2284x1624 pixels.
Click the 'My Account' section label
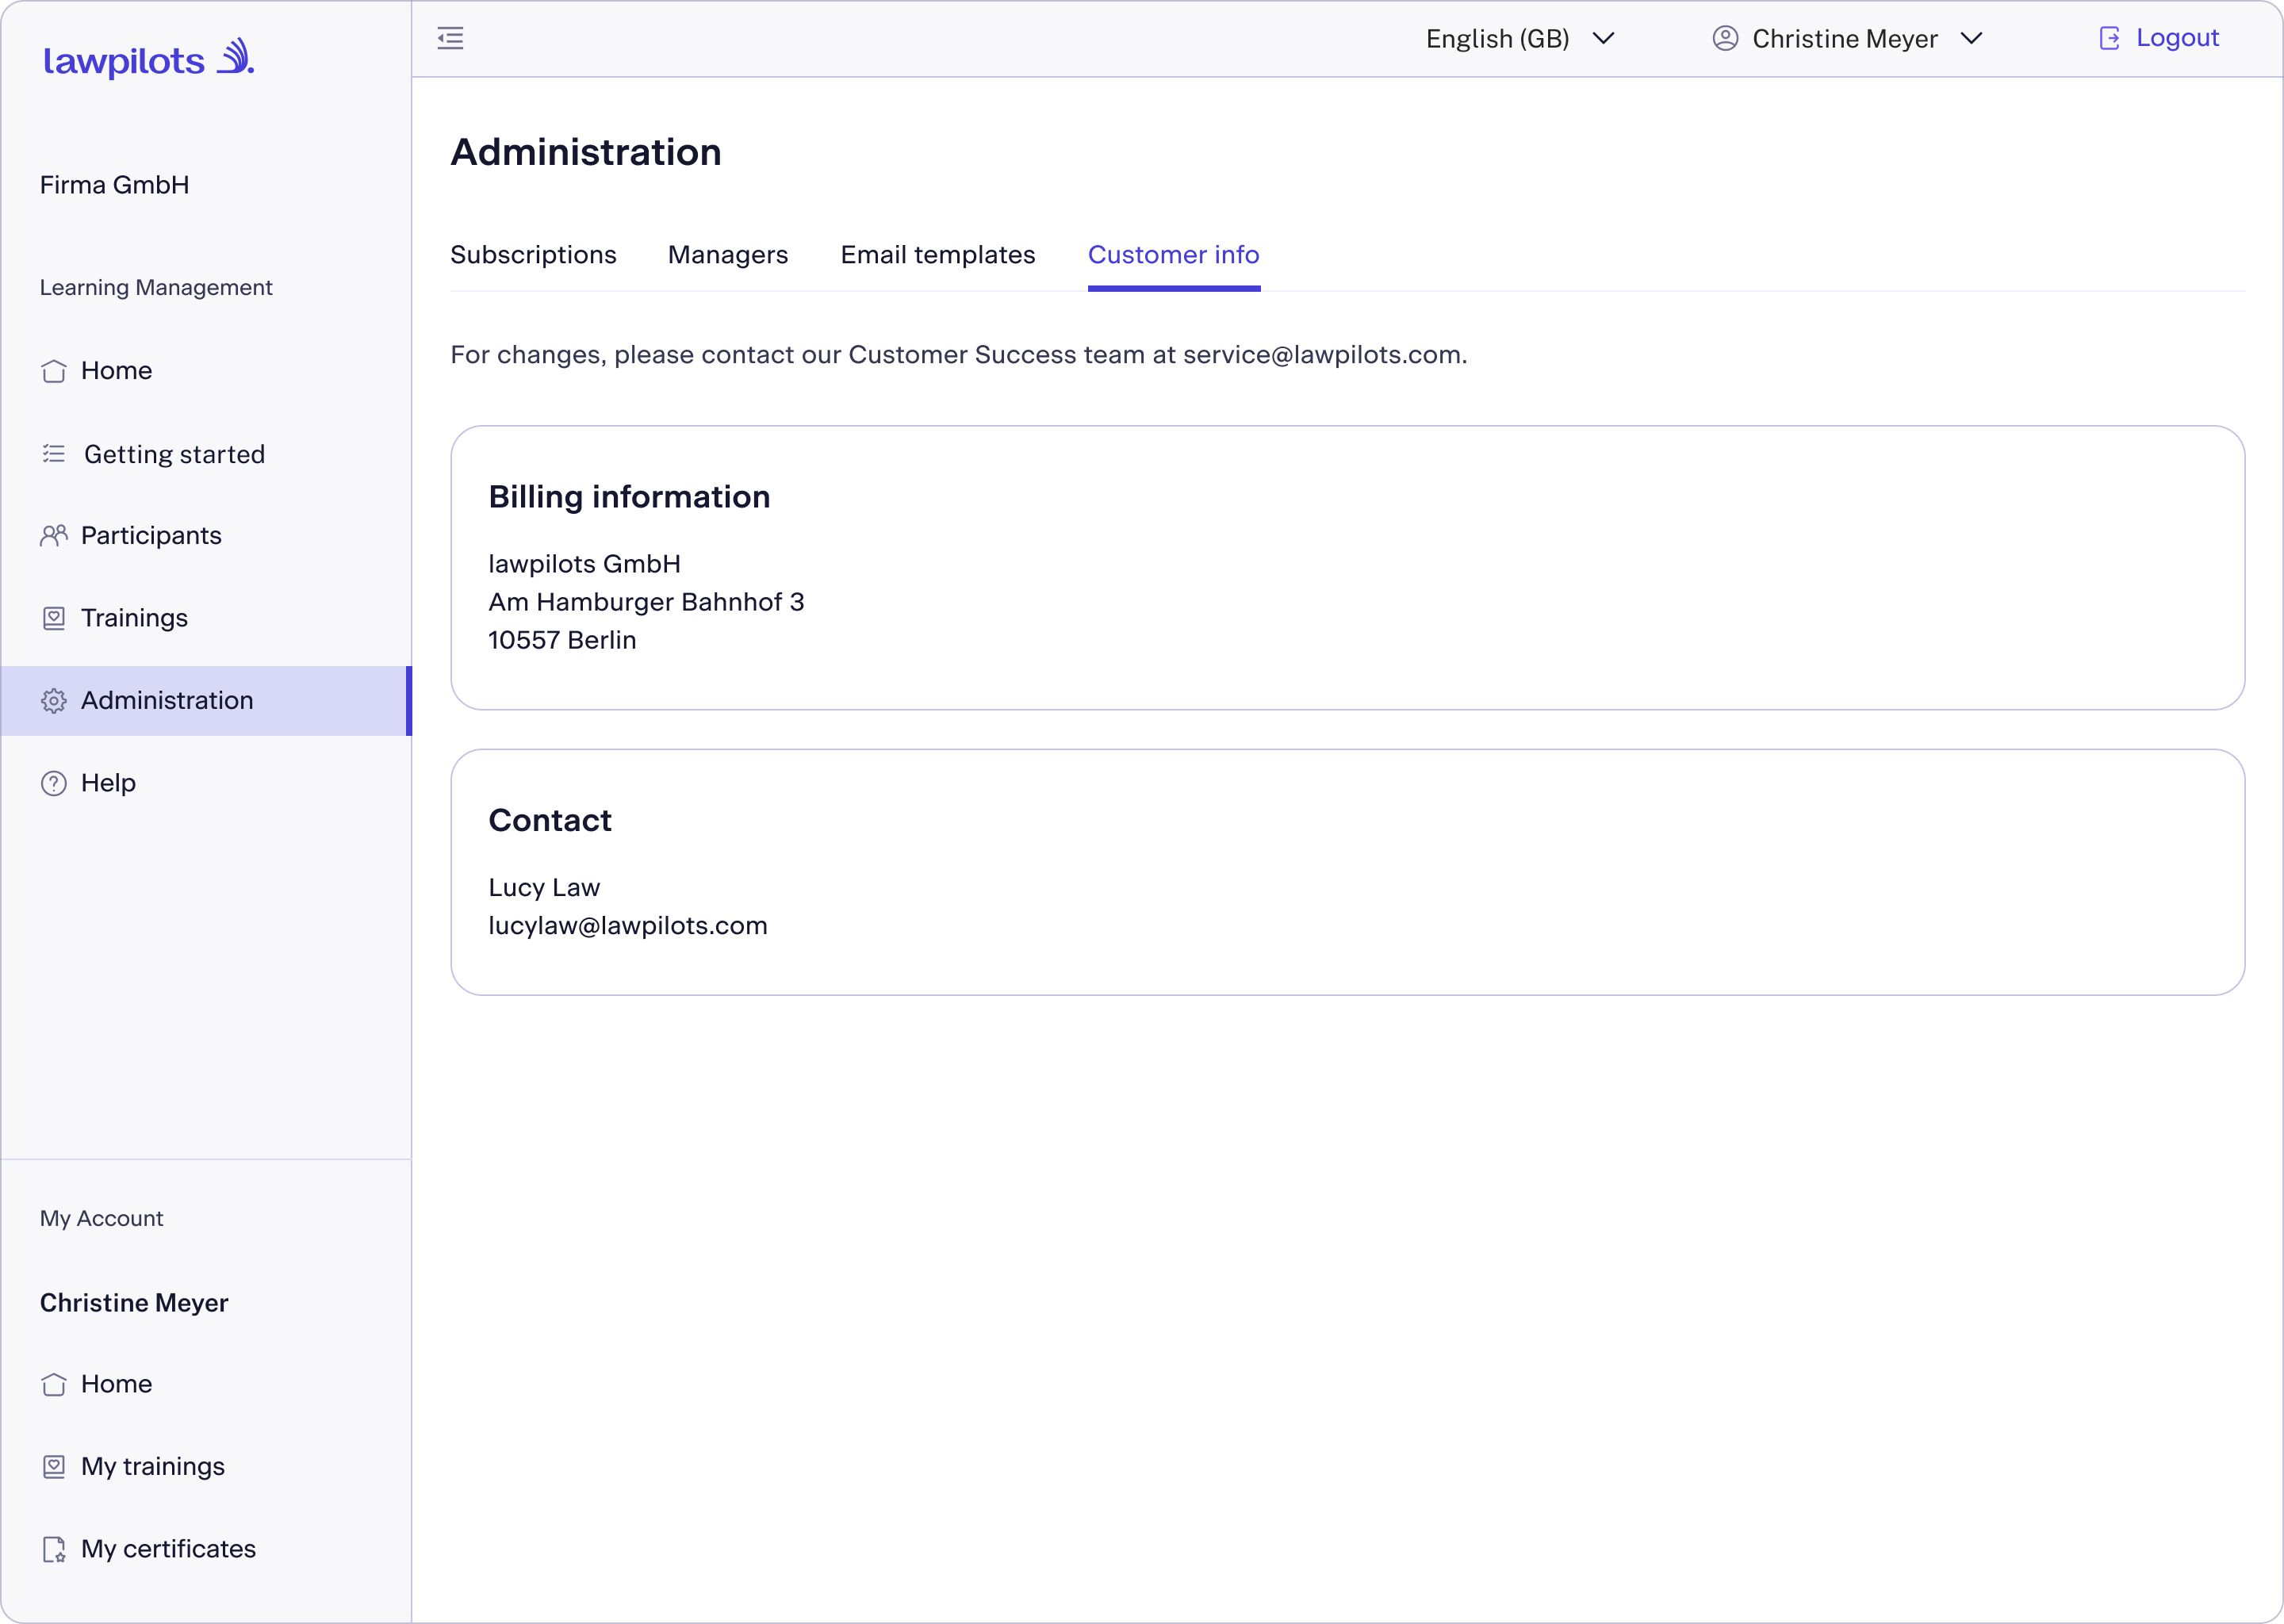(x=101, y=1219)
